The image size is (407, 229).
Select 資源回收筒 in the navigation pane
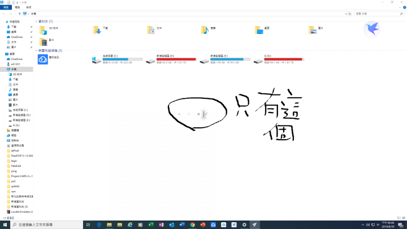[17, 146]
